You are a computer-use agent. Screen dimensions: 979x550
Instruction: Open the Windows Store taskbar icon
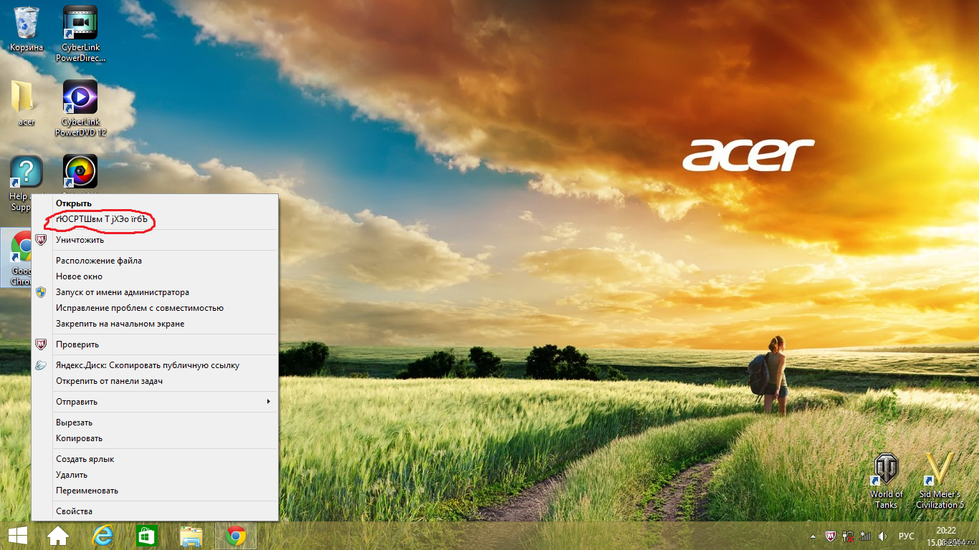146,536
